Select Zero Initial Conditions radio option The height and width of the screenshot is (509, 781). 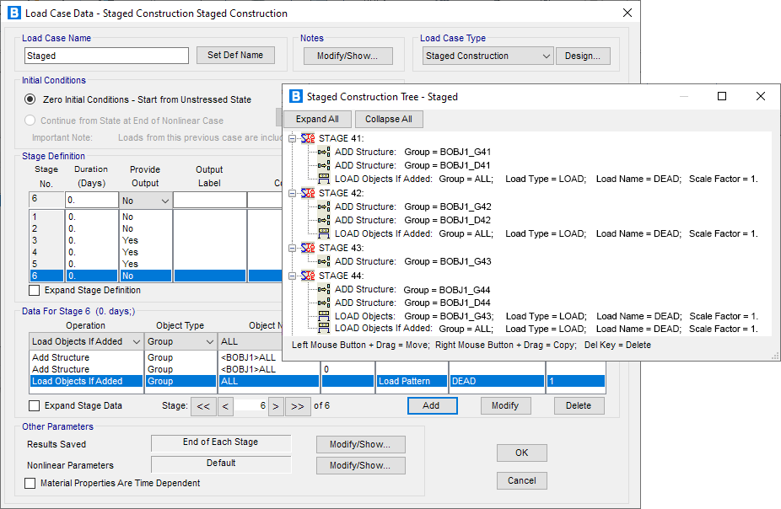[x=30, y=99]
